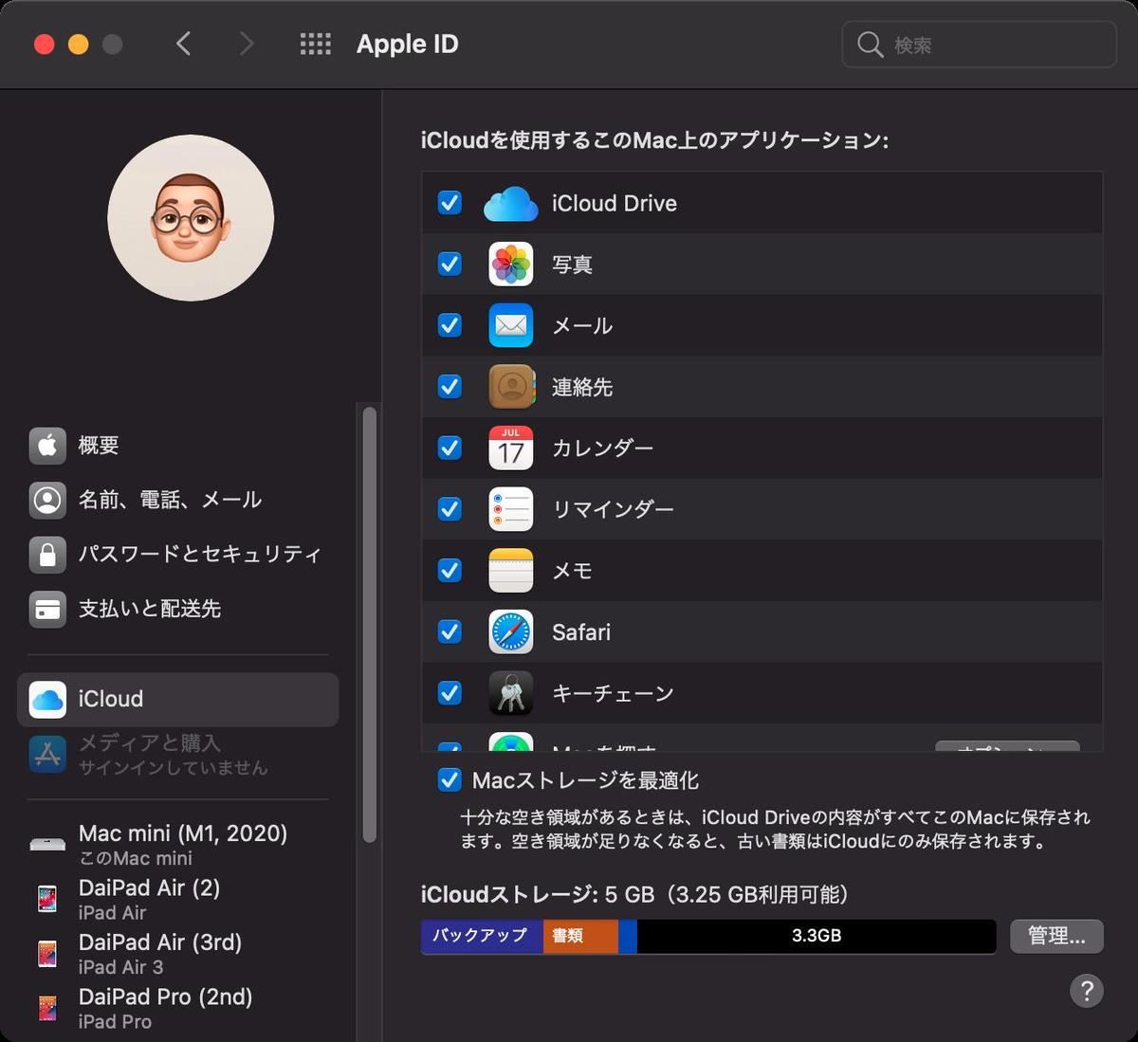The image size is (1138, 1042).
Task: Click the iPad icon for DaiPad Pro (2nd)
Action: click(x=47, y=1007)
